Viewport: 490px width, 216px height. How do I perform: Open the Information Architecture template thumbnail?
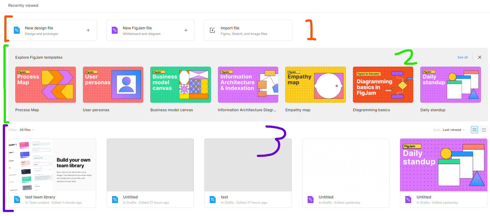pos(248,85)
